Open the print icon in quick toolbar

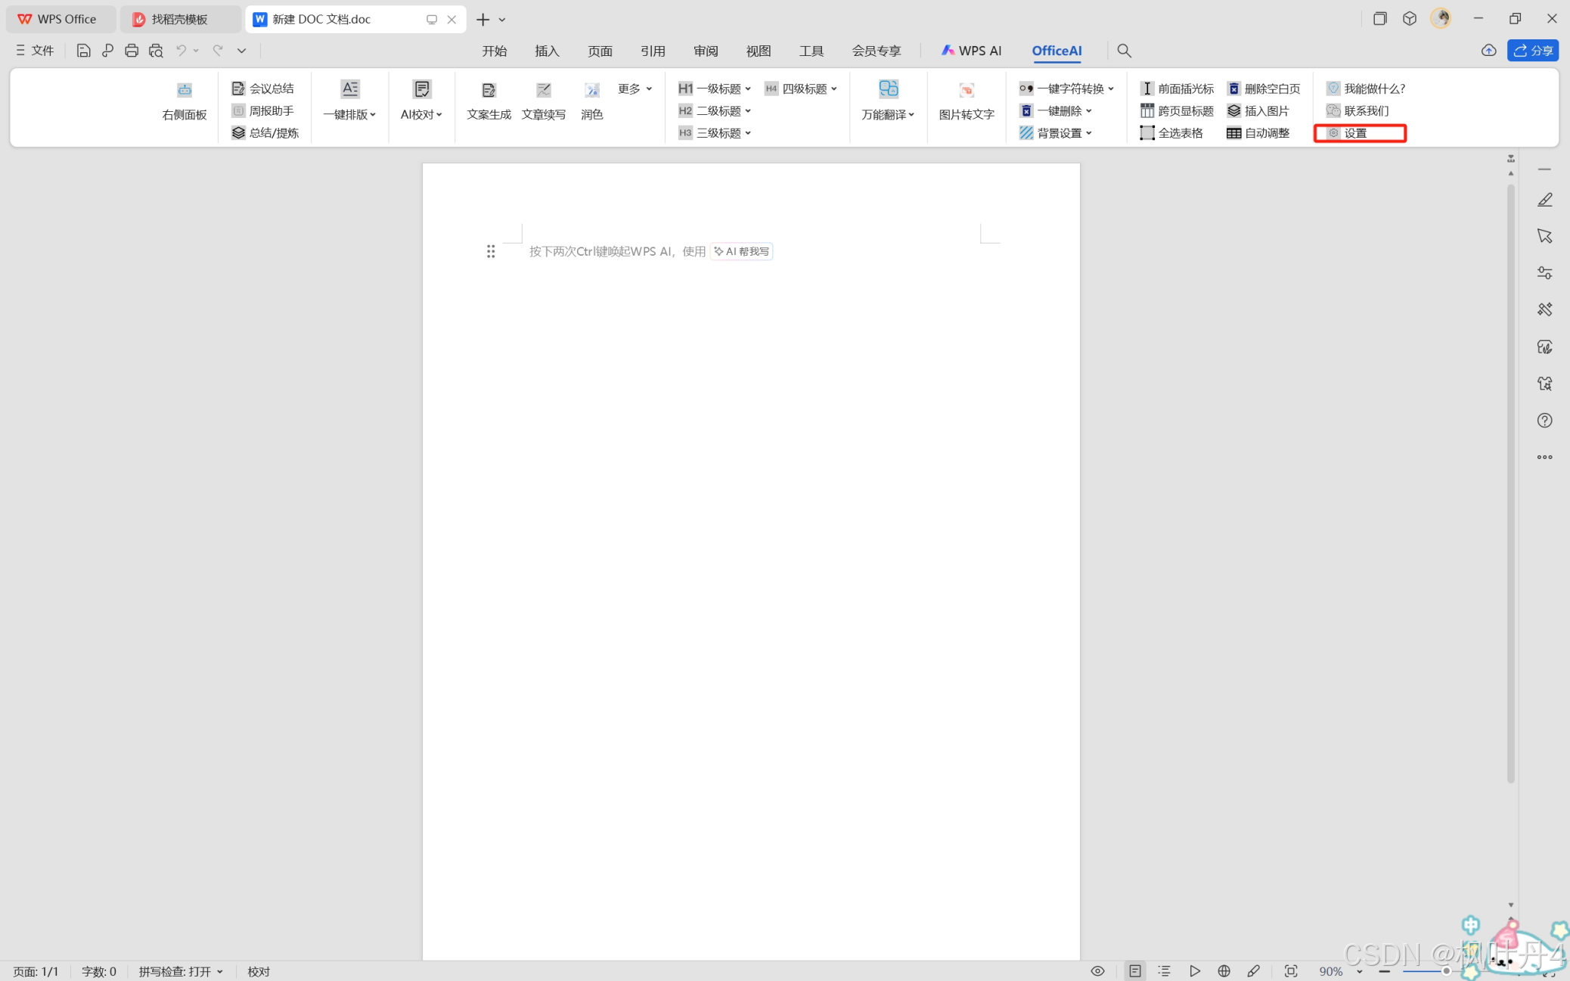pos(132,51)
